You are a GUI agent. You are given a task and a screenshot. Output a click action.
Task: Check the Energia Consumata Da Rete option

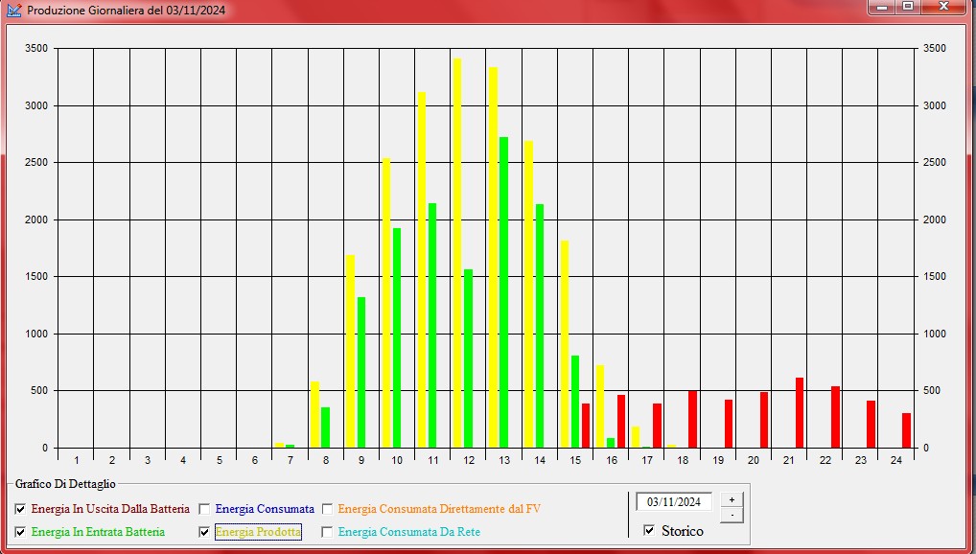327,532
